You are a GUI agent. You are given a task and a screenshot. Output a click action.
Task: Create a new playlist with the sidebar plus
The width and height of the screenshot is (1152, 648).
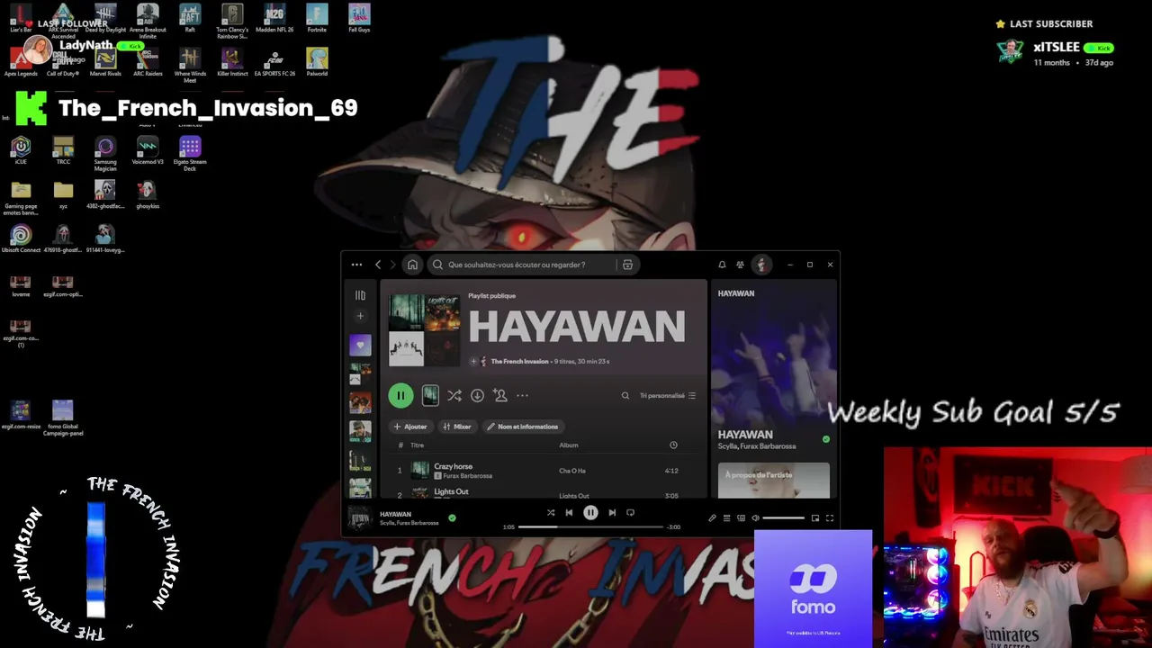[x=360, y=316]
